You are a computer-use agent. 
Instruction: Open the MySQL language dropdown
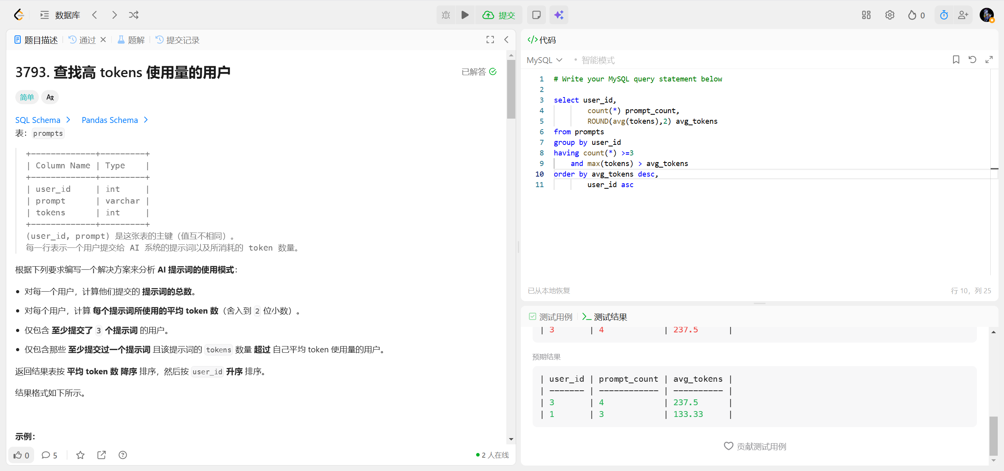[544, 60]
